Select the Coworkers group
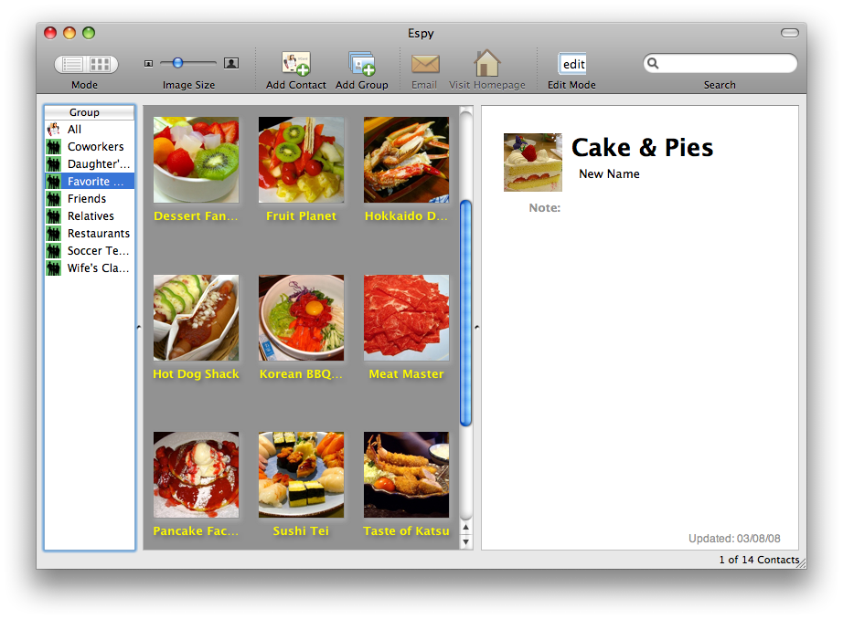843x619 pixels. [x=90, y=147]
